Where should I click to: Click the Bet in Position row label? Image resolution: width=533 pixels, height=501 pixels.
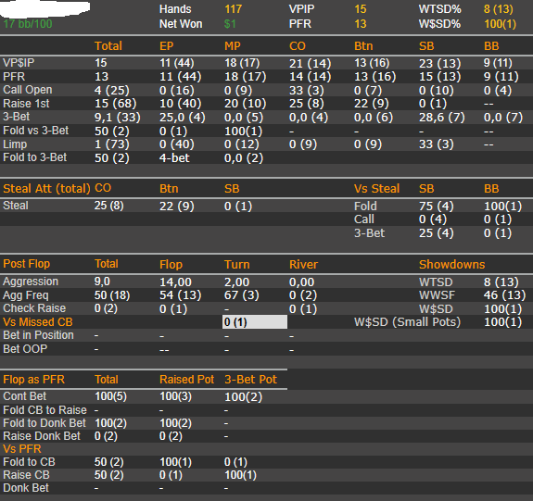[38, 335]
